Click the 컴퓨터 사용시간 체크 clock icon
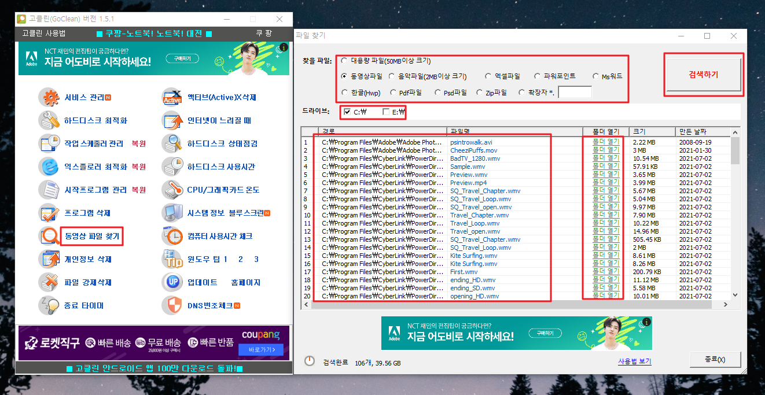Viewport: 765px width, 395px height. (x=172, y=236)
